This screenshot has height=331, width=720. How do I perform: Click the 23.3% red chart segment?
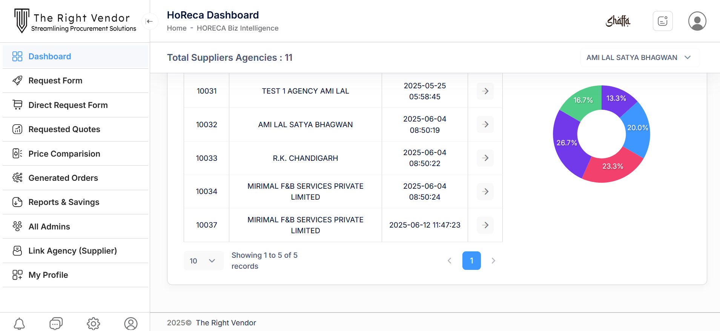pos(613,166)
